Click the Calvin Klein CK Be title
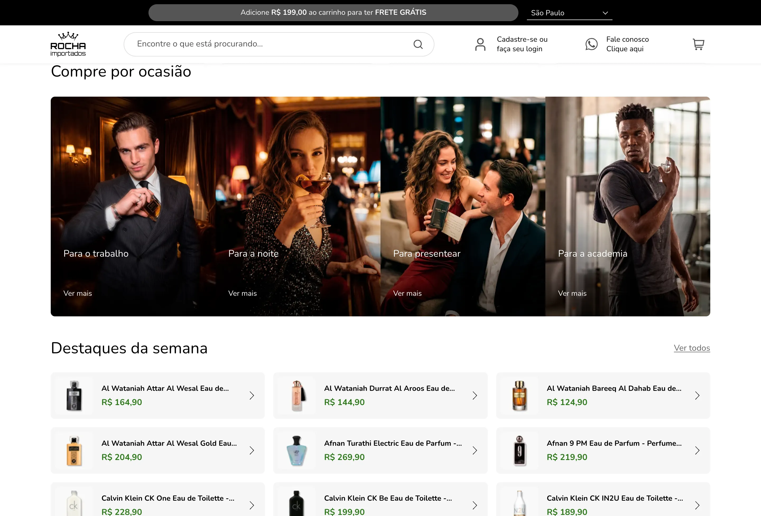Screen dimensions: 761x516 click(388, 498)
